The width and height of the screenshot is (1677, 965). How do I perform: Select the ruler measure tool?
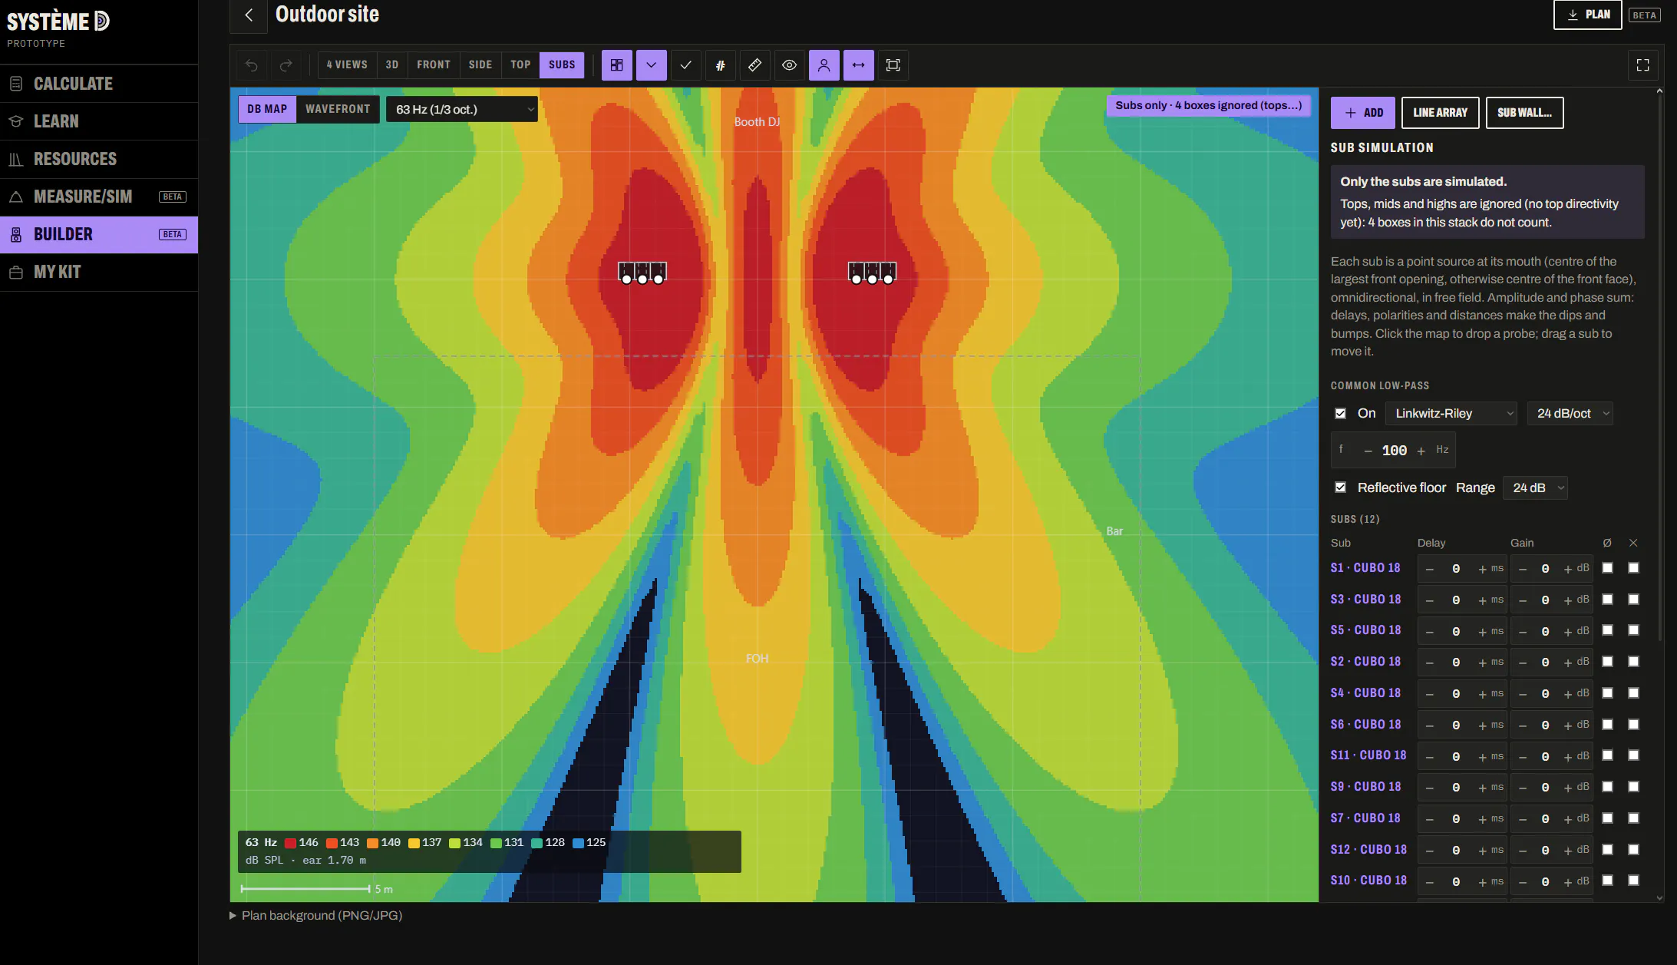pos(754,65)
